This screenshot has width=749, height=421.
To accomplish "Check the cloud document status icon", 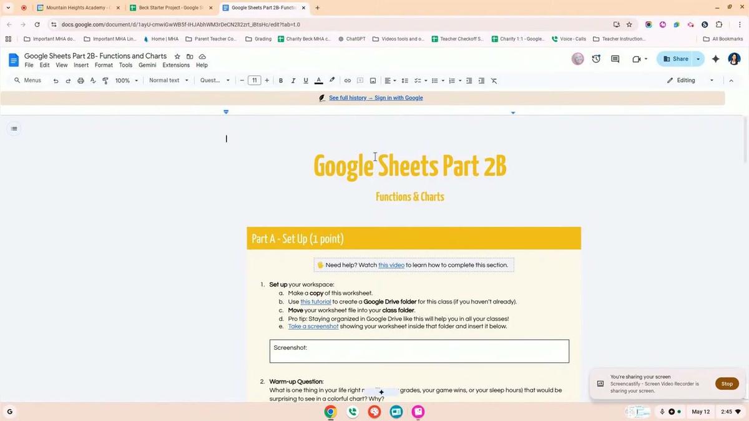I will [202, 56].
